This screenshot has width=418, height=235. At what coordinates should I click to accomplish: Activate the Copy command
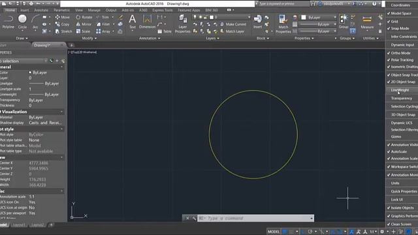click(62, 24)
